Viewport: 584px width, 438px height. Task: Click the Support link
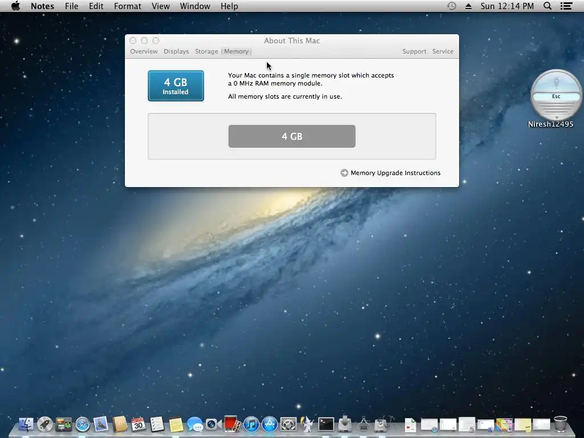[414, 51]
